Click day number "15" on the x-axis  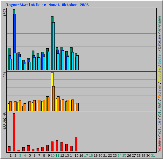click(x=76, y=156)
